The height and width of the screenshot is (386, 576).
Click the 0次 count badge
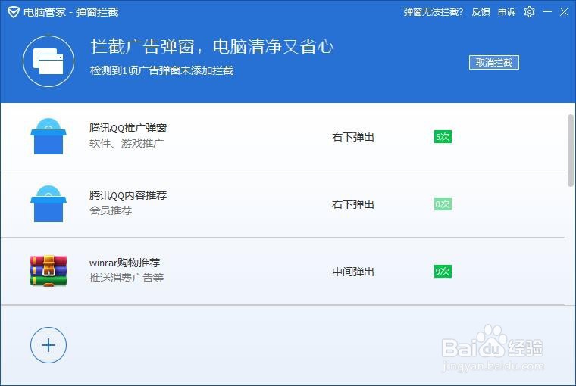443,204
